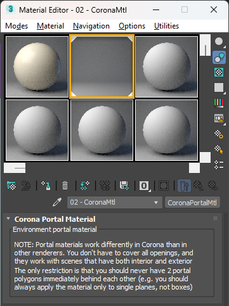Select the highlighted empty portal sample slot

pos(101,67)
